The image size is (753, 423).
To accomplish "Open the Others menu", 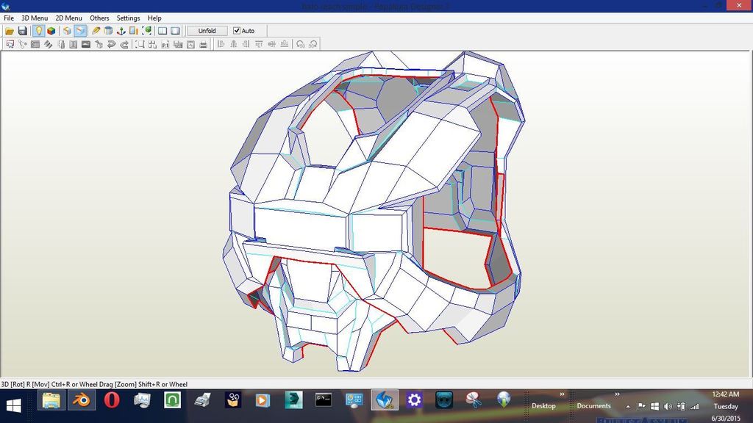I will 99,18.
